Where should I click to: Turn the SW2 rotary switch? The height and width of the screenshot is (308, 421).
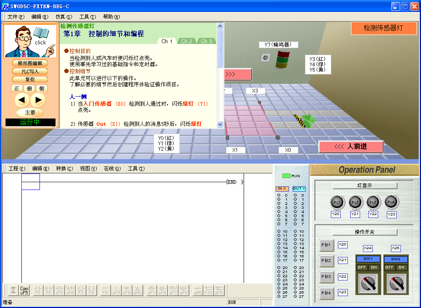tap(396, 284)
